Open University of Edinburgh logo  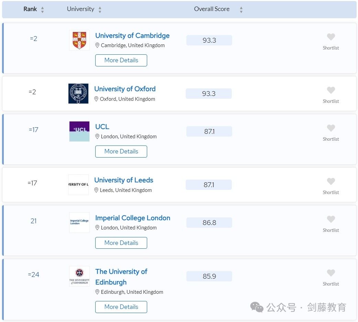tap(79, 276)
